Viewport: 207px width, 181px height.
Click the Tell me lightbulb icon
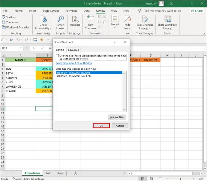(x=139, y=11)
